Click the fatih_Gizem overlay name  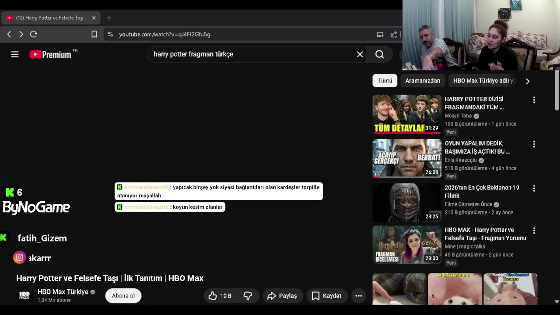click(42, 238)
